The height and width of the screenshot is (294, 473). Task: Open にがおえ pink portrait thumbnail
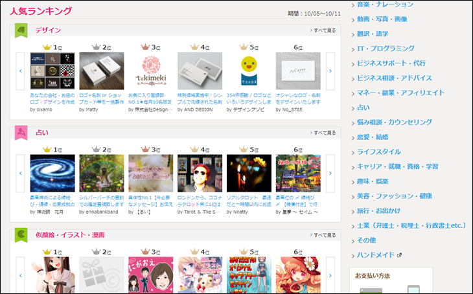pos(151,275)
